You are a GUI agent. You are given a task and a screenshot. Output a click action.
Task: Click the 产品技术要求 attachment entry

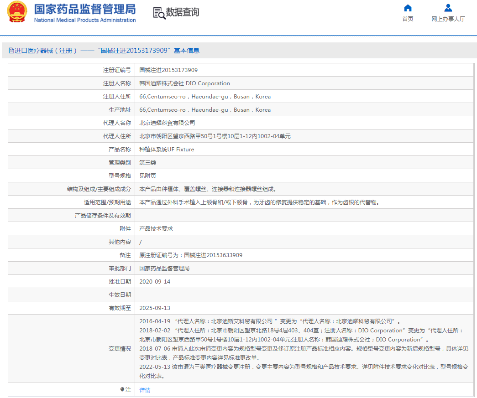pyautogui.click(x=156, y=229)
